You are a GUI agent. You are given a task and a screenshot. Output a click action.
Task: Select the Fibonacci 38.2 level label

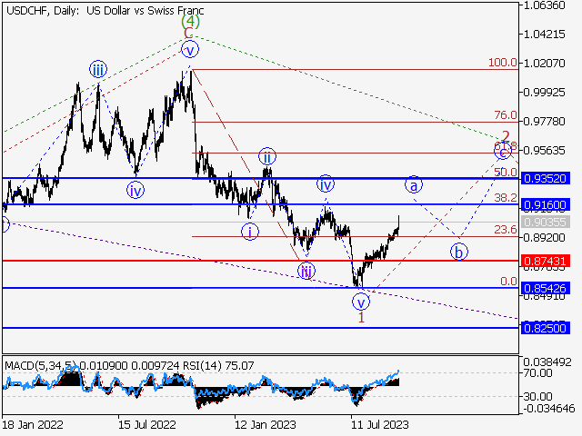pos(506,198)
